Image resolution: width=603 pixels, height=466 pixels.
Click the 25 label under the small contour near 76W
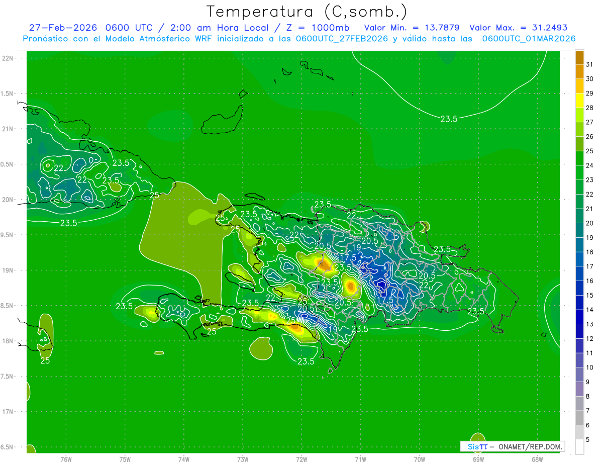(45, 360)
